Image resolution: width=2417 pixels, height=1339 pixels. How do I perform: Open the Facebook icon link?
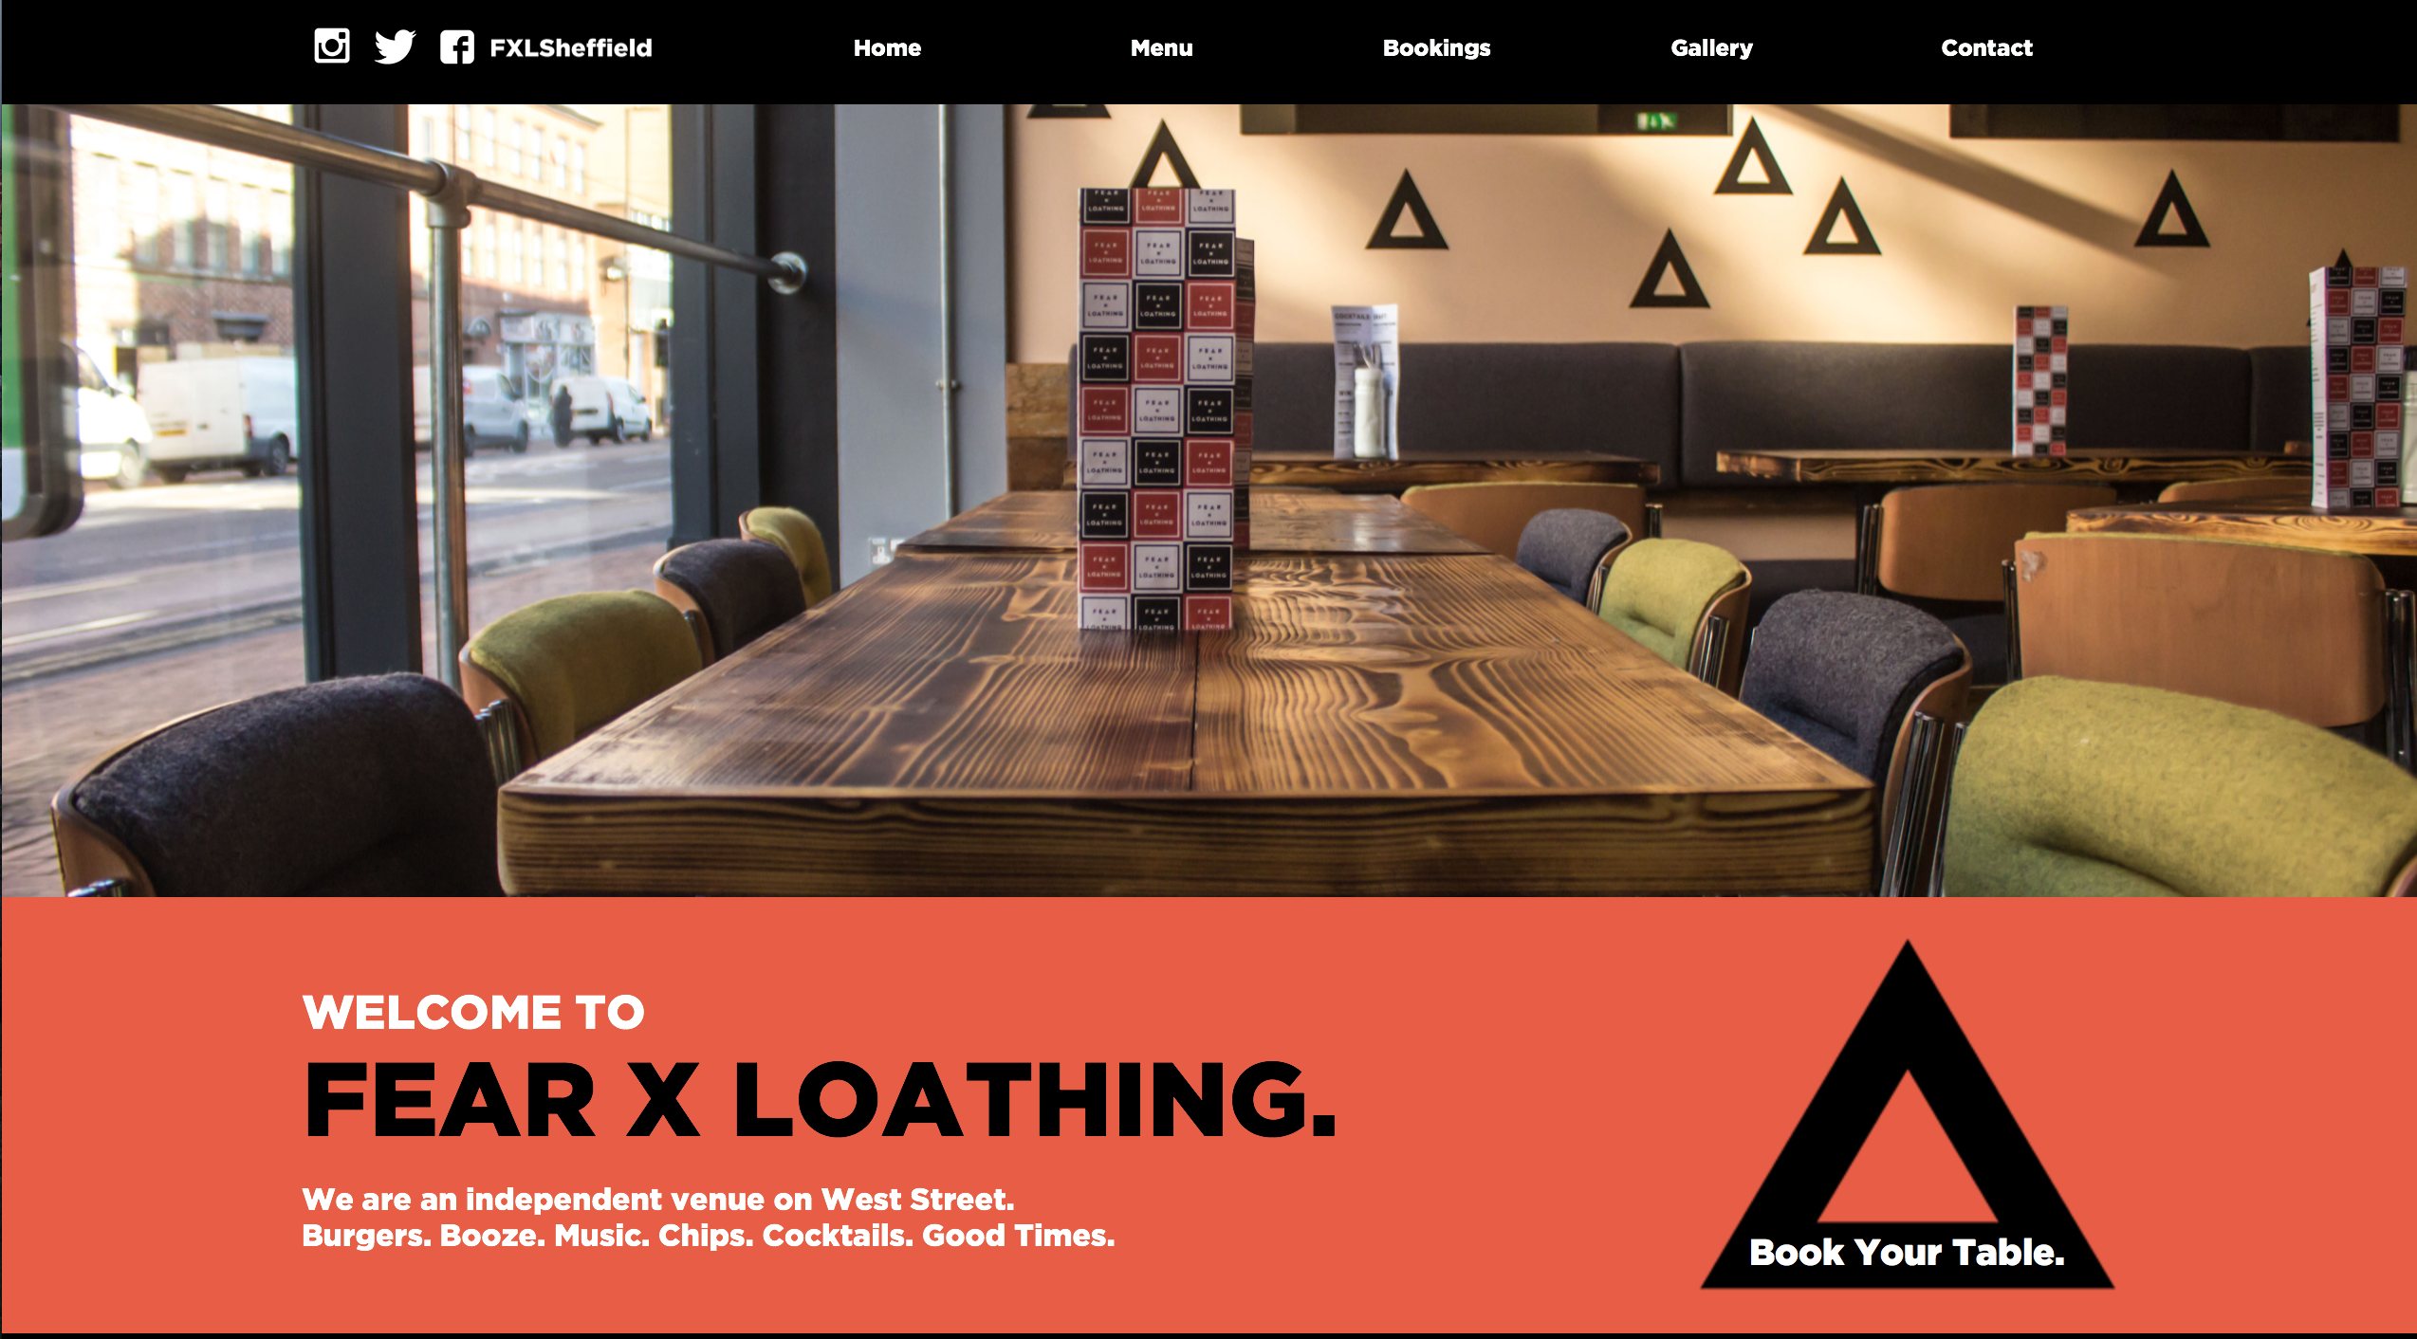point(457,46)
